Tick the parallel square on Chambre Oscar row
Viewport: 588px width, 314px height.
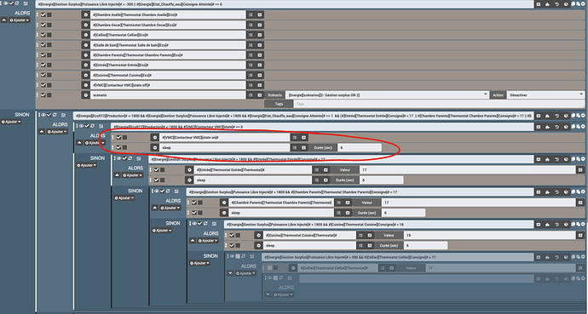[x=49, y=25]
